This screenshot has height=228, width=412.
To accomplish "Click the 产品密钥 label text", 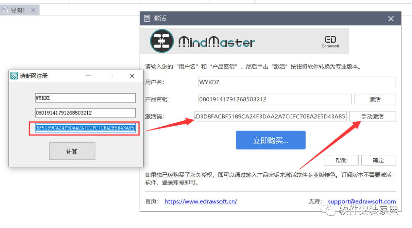I will (158, 99).
